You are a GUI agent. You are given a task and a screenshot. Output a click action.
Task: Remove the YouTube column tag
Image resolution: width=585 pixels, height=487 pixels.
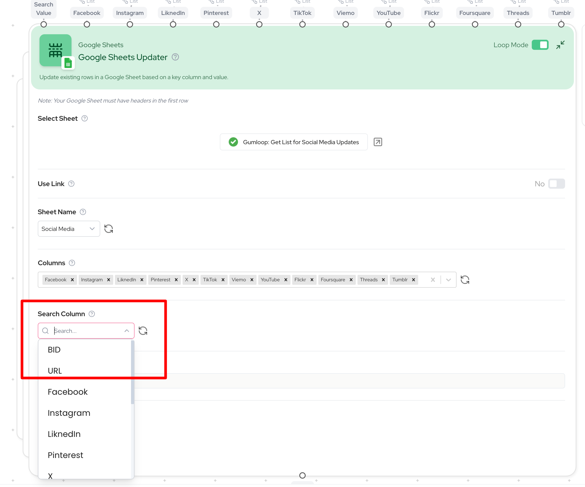pos(286,280)
